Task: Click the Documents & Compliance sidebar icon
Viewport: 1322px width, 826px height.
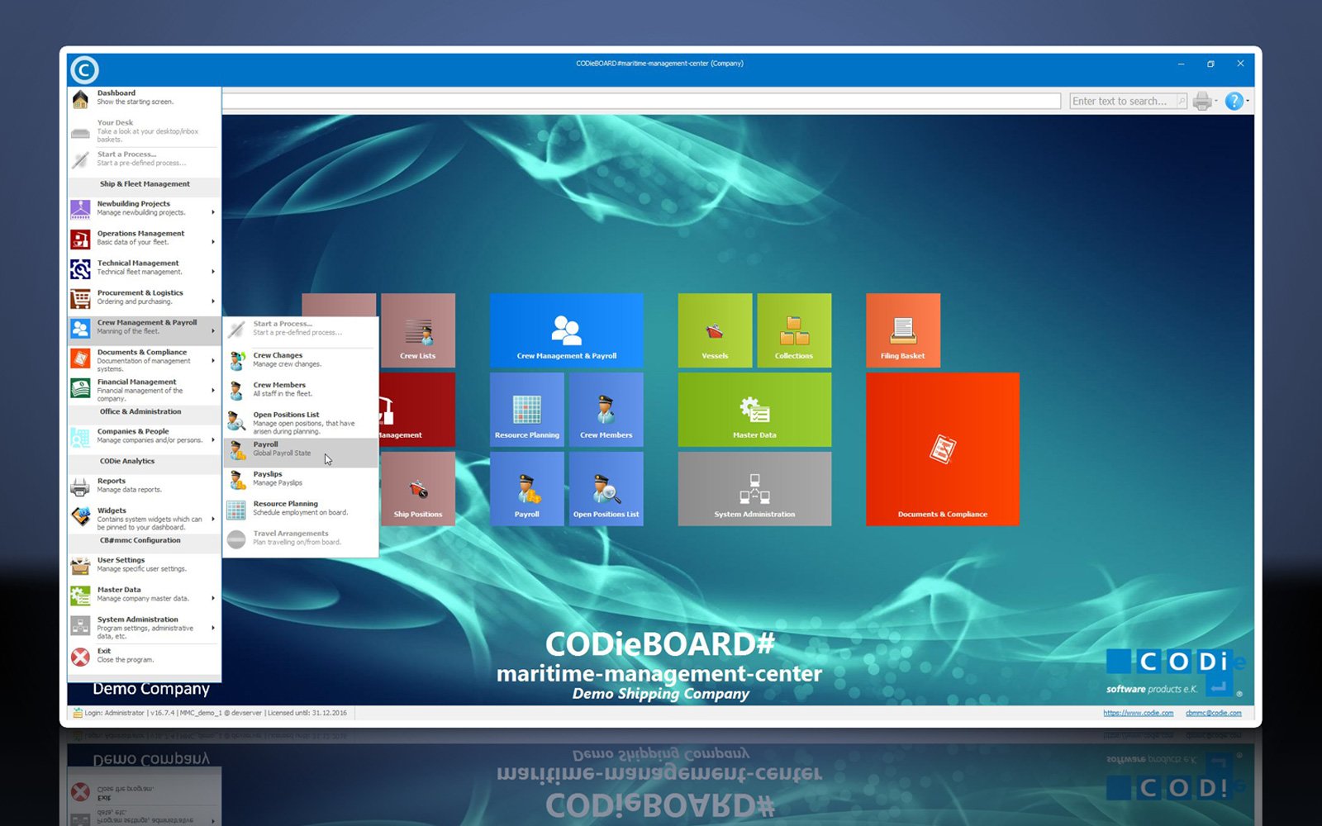Action: click(80, 358)
